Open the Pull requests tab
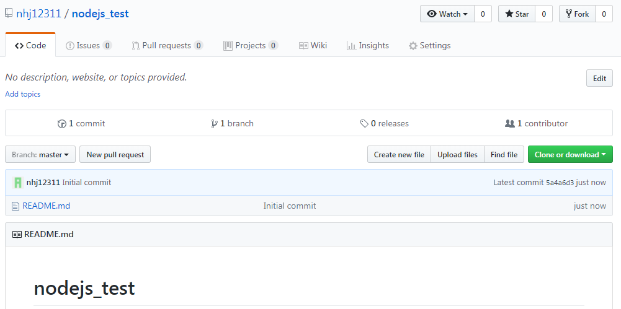The width and height of the screenshot is (621, 309). 167,45
